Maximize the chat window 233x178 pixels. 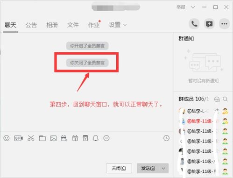point(215,7)
